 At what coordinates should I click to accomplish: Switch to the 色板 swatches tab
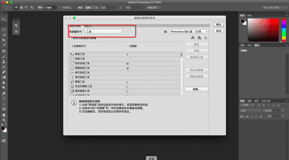tap(249, 16)
